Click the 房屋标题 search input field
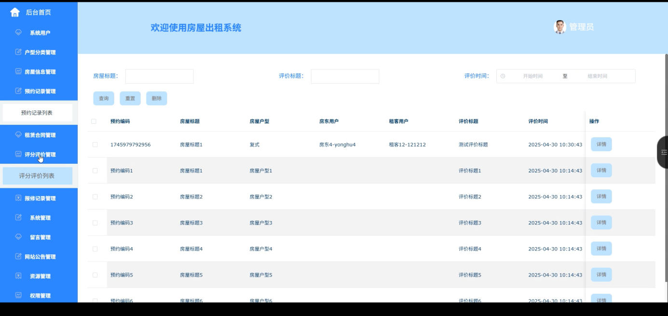 click(160, 76)
